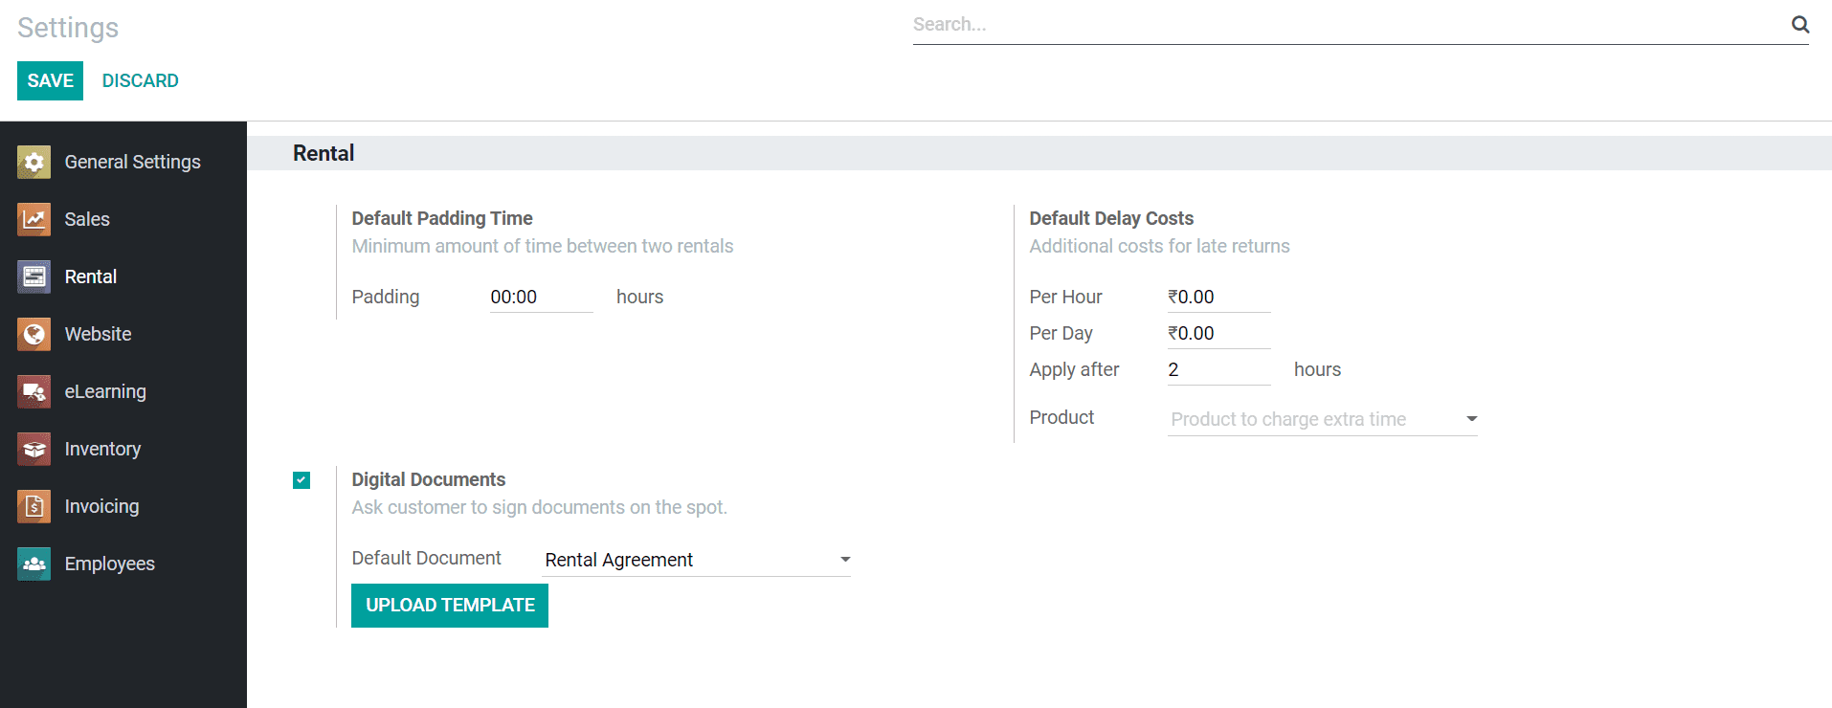Select the Invoicing document icon
Viewport: 1832px width, 708px height.
point(34,507)
